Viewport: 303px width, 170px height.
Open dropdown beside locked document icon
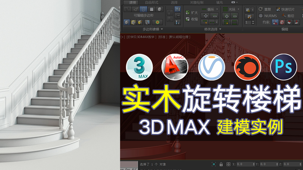tap(252, 10)
